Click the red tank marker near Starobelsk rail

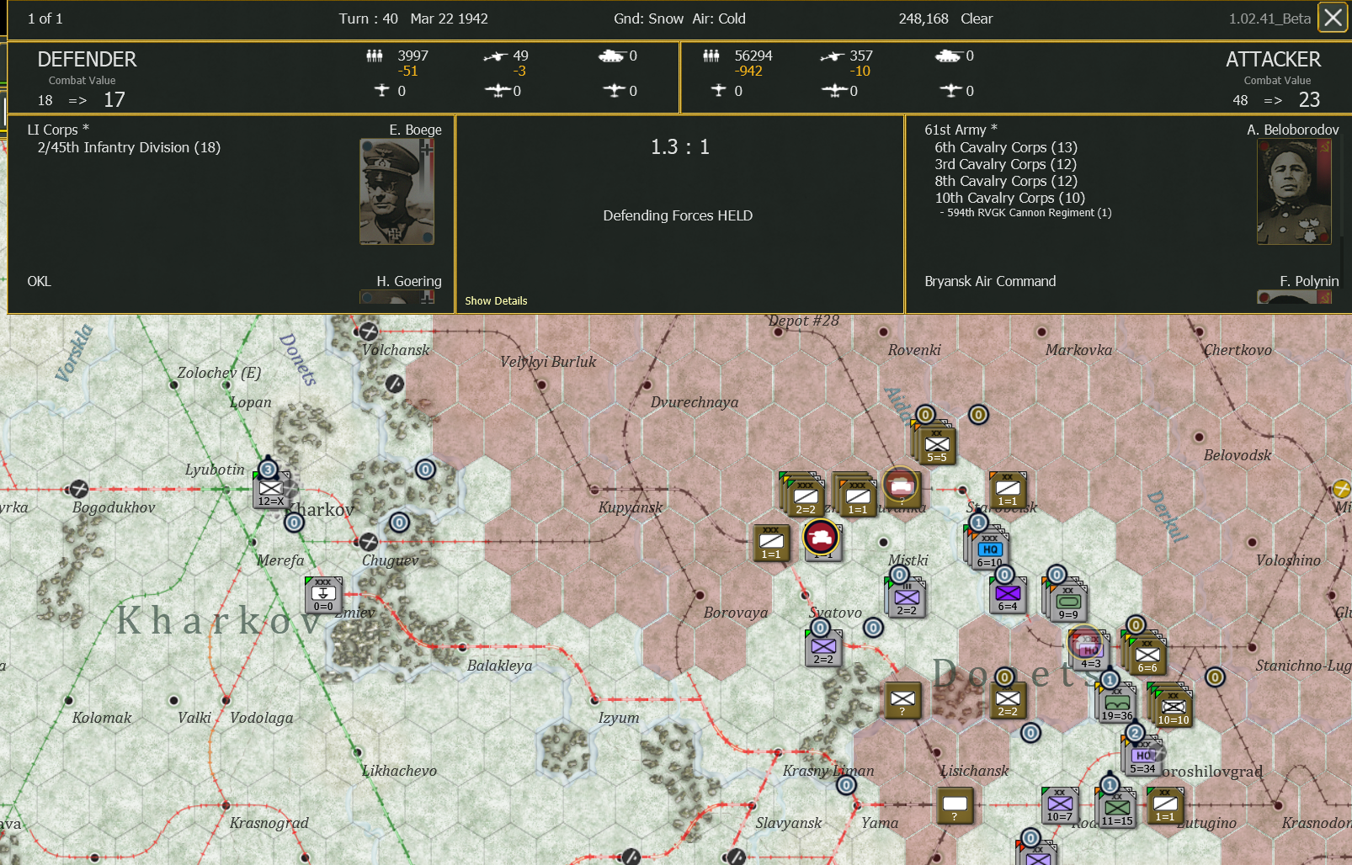coord(901,486)
